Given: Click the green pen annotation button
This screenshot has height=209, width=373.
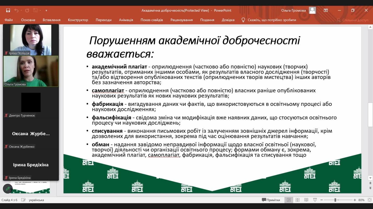Looking at the screenshot, I should 8,188.
